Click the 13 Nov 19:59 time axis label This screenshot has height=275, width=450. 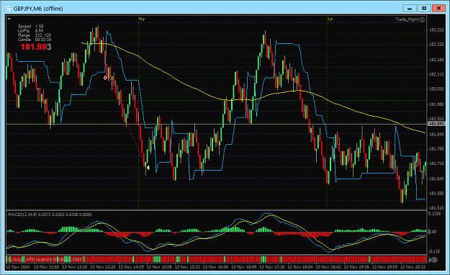click(384, 266)
